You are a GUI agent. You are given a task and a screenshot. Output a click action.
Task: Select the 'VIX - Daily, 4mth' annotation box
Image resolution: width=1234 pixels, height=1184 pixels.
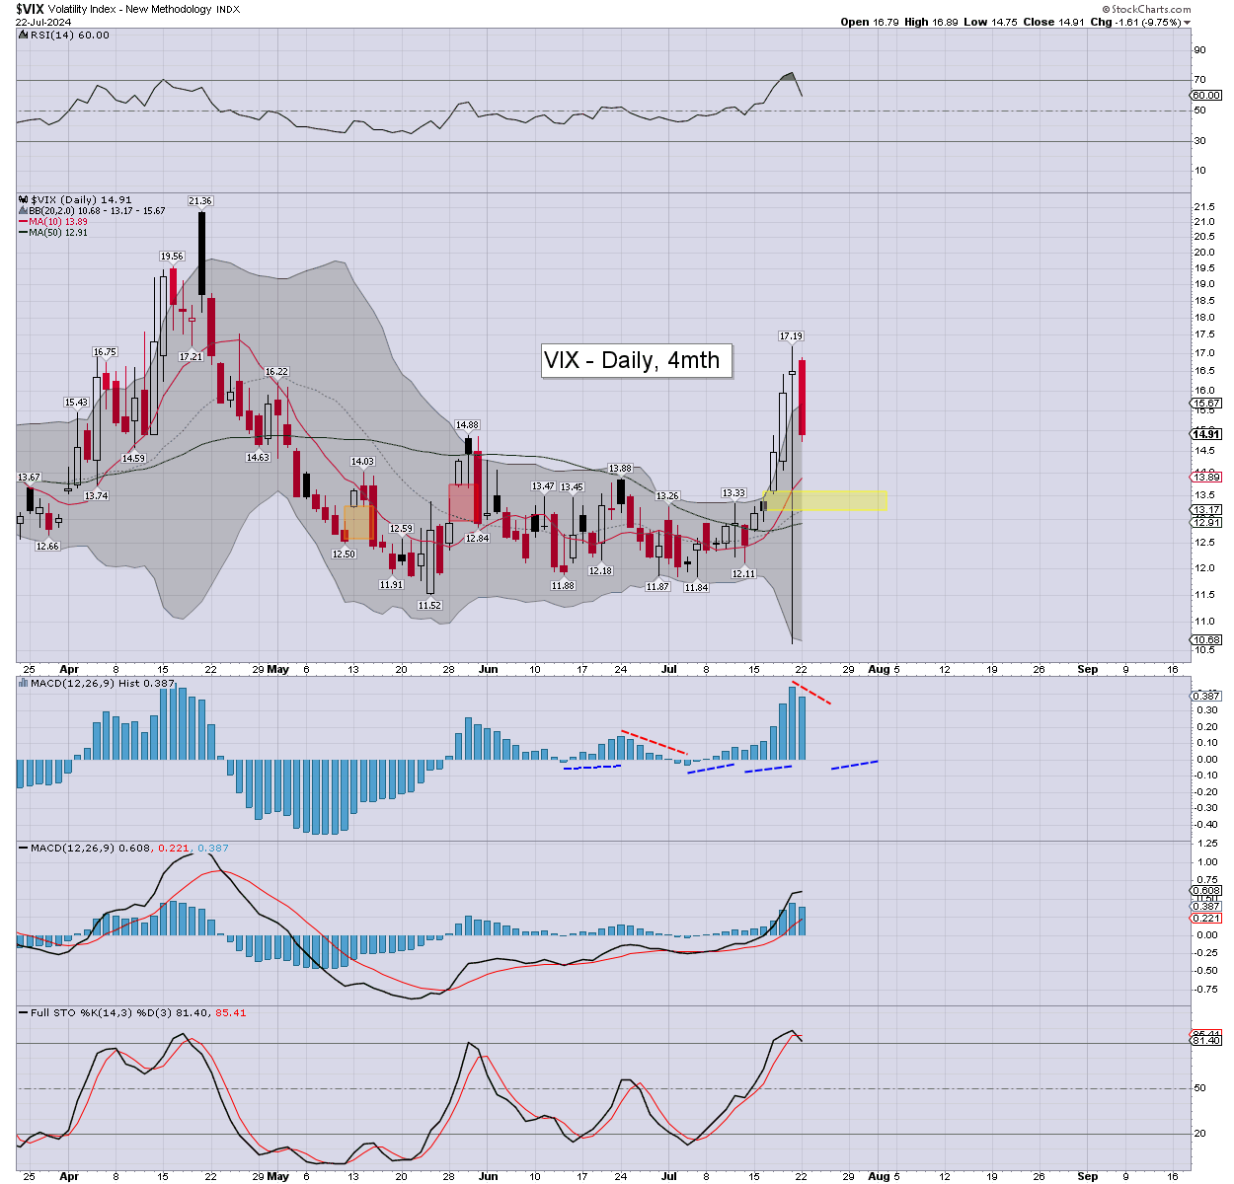[637, 360]
